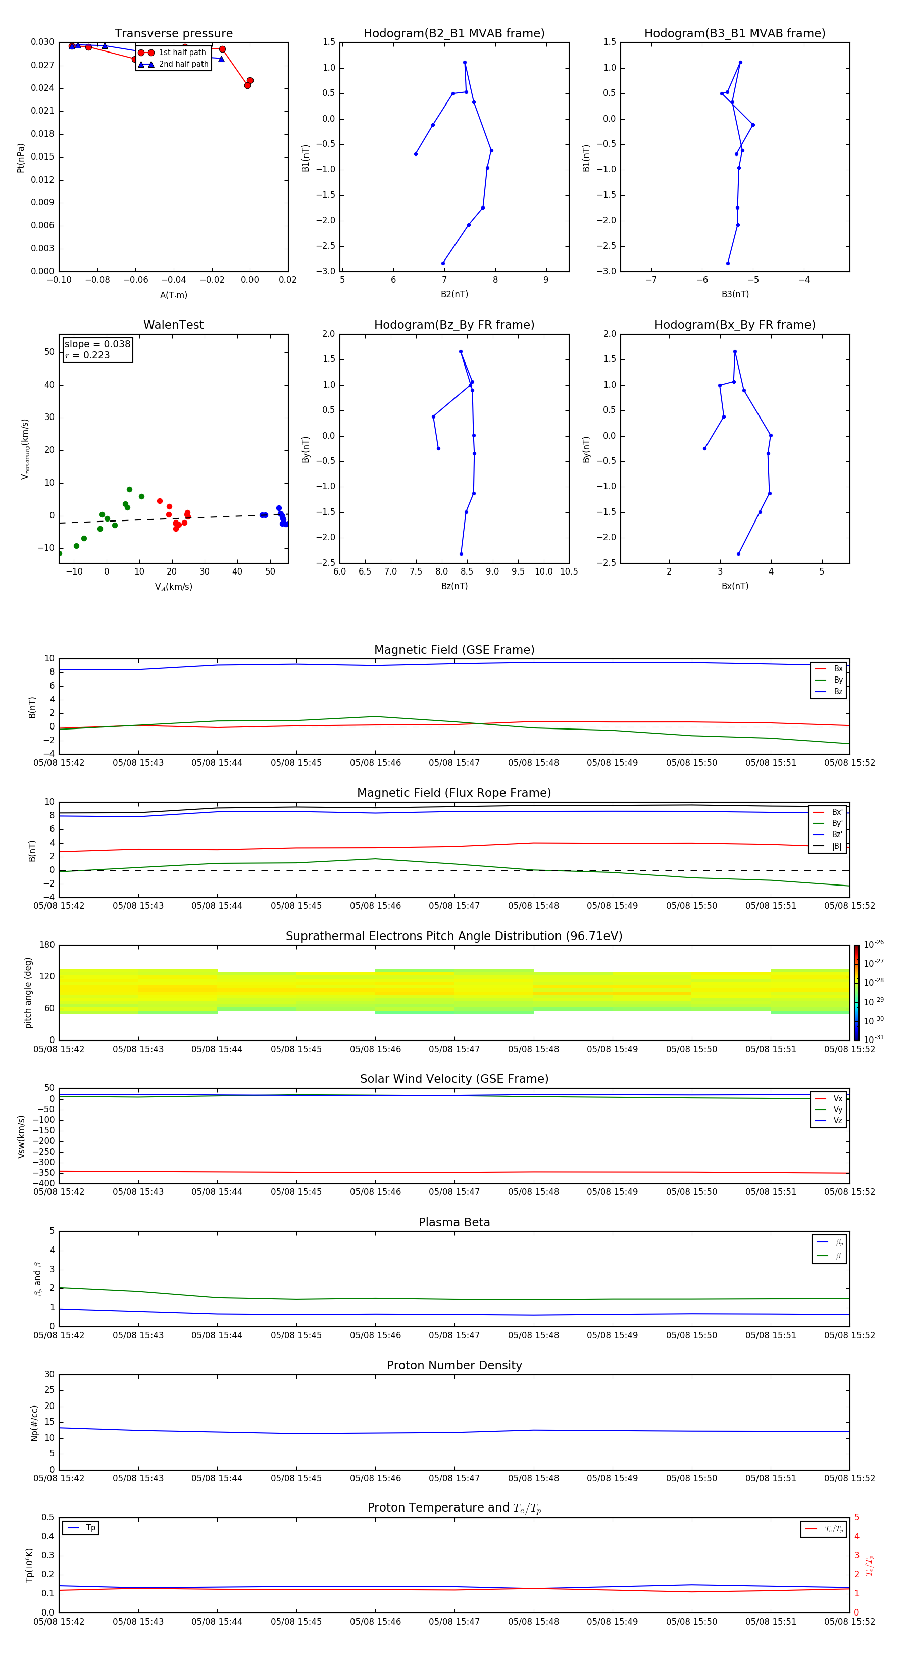The height and width of the screenshot is (1666, 909).
Task: Click the Suprathermal Electrons Pitch Angle Distribution title
Action: [x=454, y=936]
